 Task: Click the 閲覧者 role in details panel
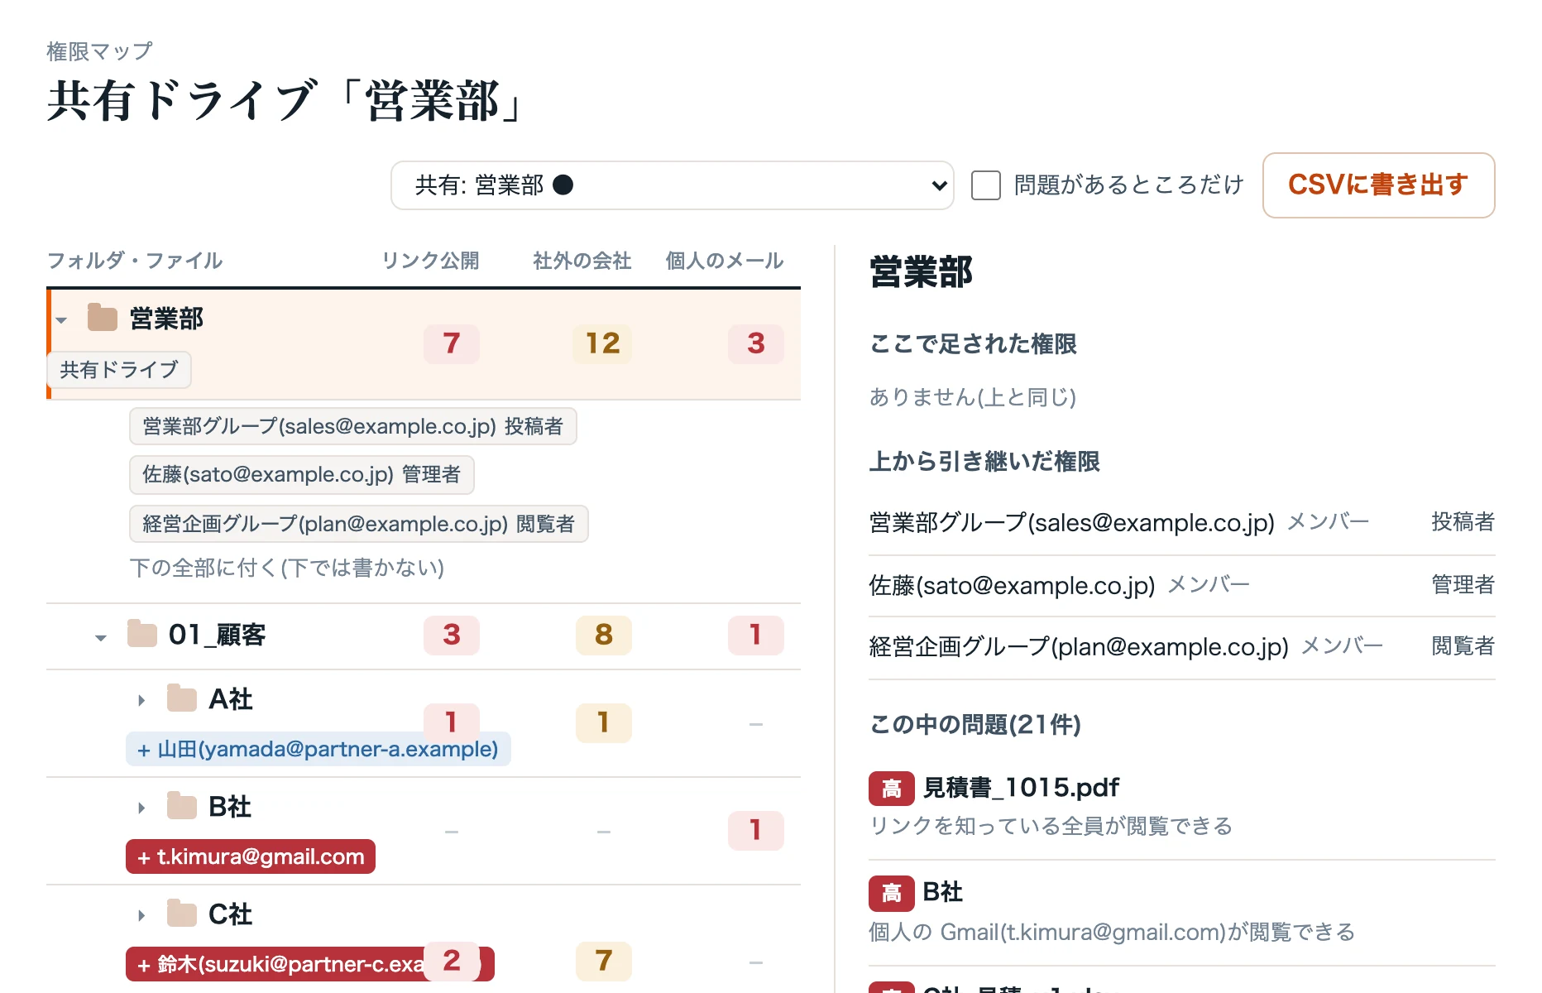pyautogui.click(x=1463, y=646)
